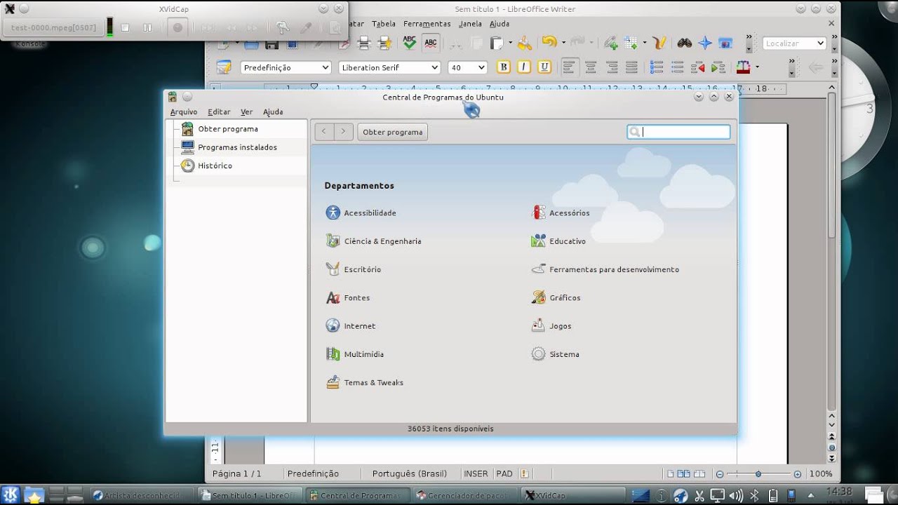Open the Escritório department

354,269
